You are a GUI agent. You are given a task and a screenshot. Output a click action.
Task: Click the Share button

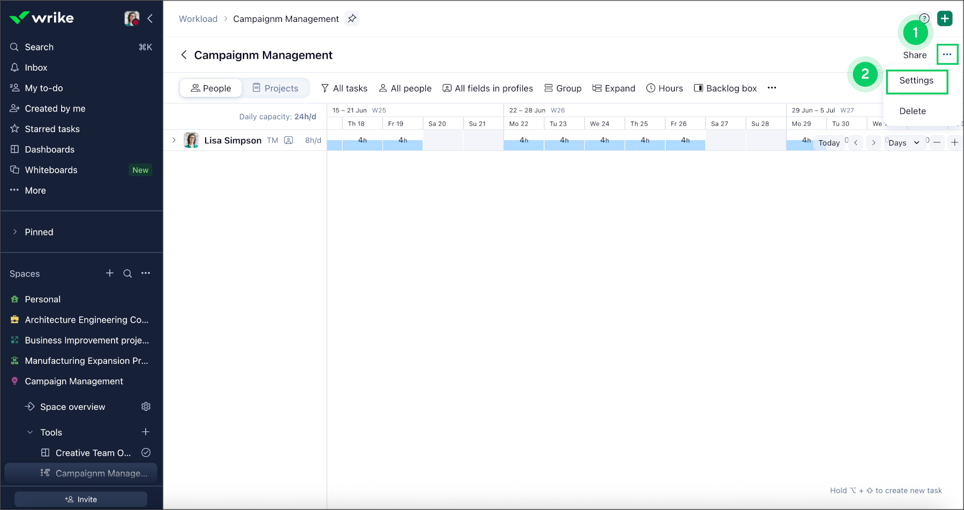(x=915, y=55)
